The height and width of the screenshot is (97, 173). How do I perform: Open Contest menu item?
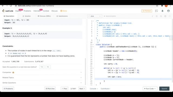46,11
